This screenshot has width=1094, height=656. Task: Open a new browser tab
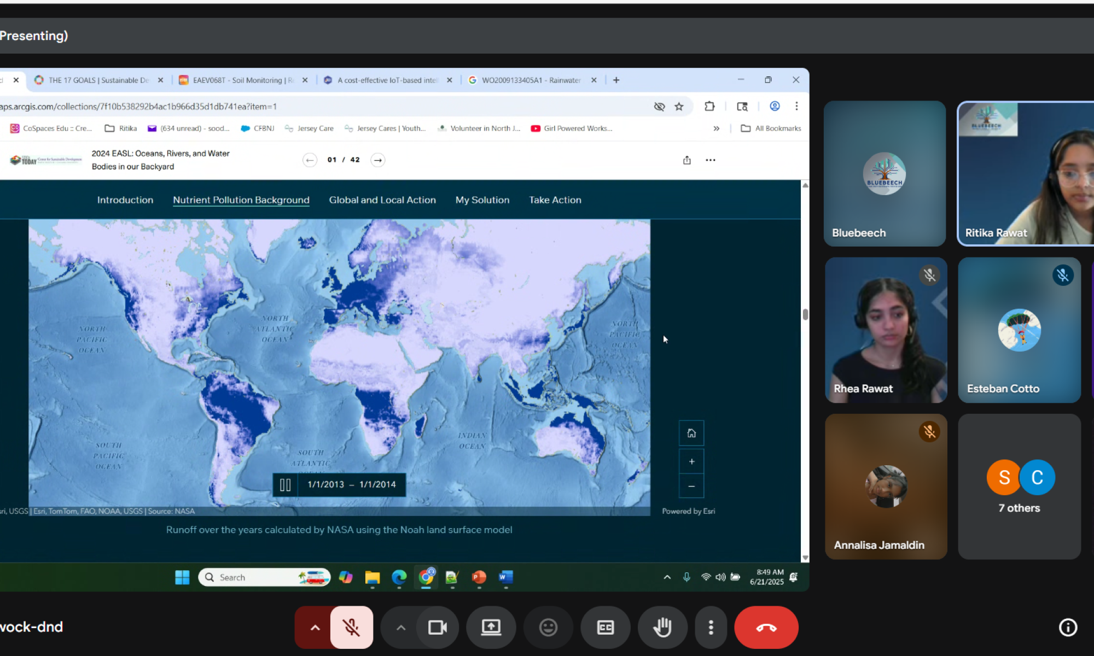coord(616,80)
